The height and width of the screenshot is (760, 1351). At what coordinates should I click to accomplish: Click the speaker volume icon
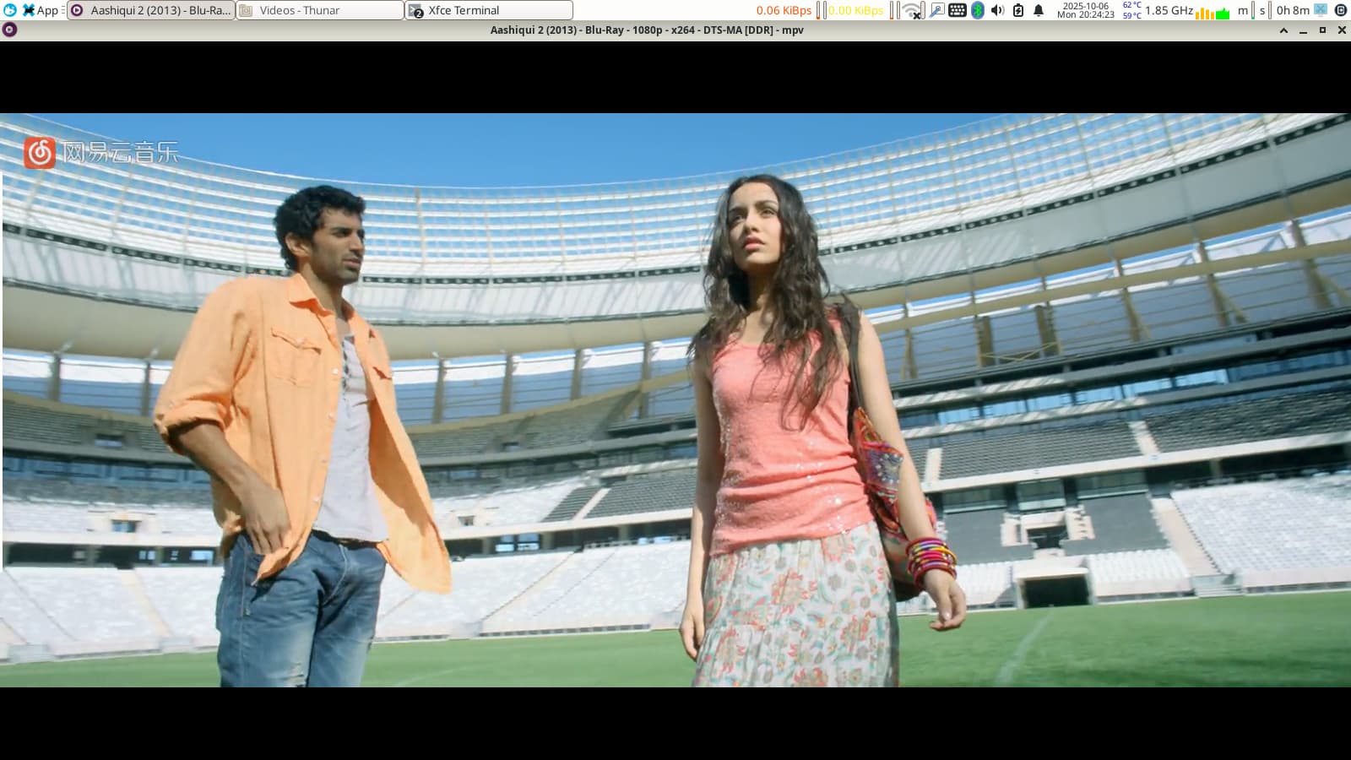997,10
